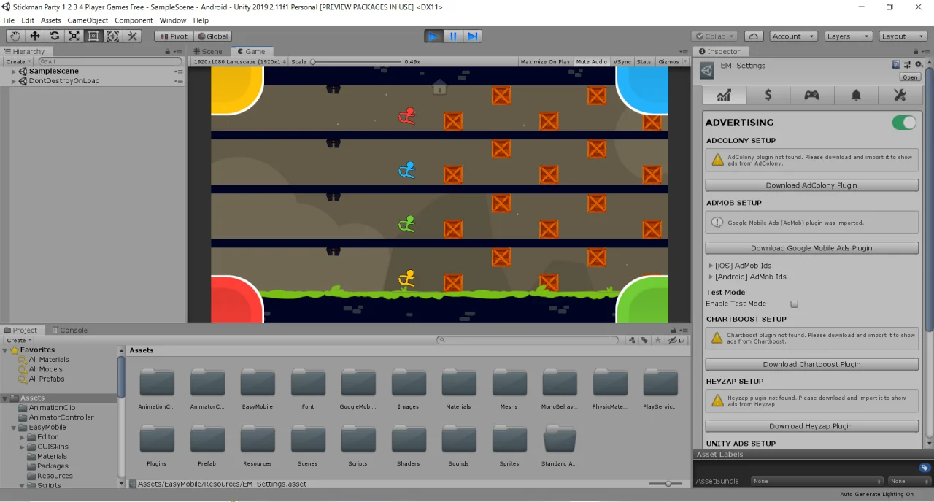Select the Move tool

pos(34,36)
